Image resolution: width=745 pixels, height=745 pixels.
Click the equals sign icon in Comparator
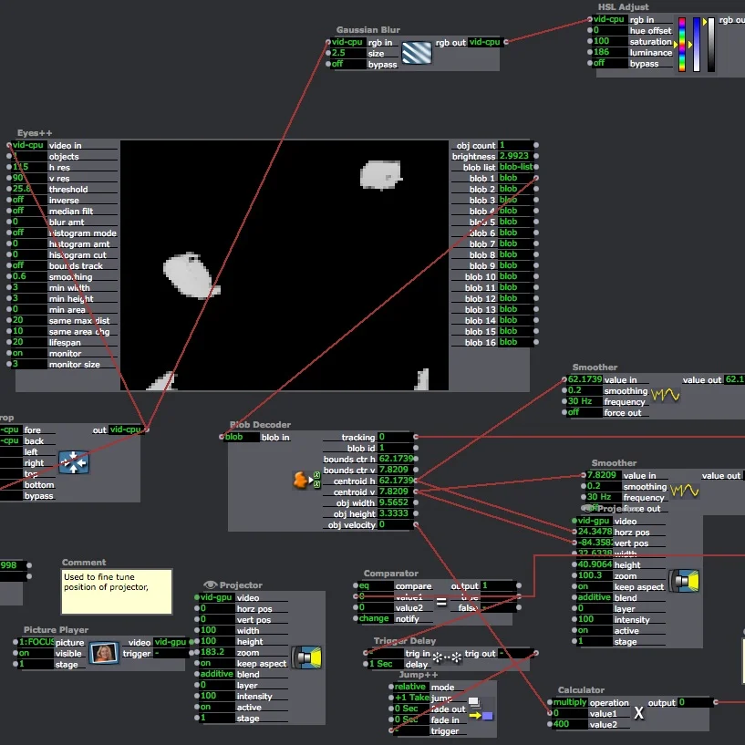(441, 602)
